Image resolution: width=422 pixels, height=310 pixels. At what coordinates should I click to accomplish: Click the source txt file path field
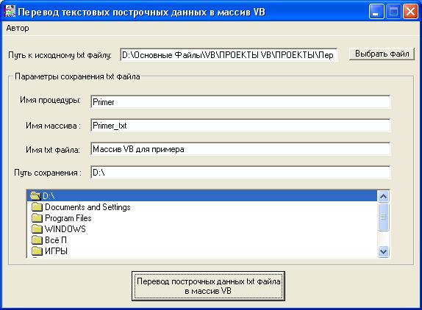(229, 55)
